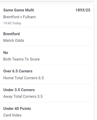Click the word Score in Both Teams To Score
The height and width of the screenshot is (120, 97).
point(35,59)
